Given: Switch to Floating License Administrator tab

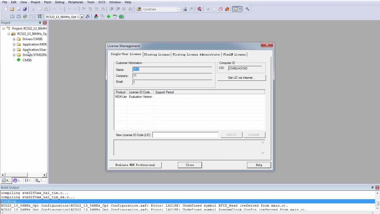Looking at the screenshot, I should tap(196, 54).
